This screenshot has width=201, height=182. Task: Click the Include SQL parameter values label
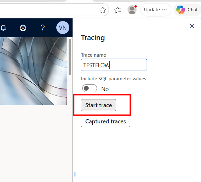tap(114, 79)
